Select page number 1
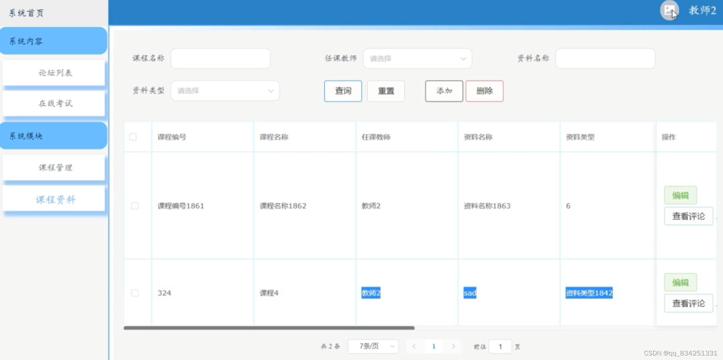Image resolution: width=723 pixels, height=360 pixels. click(x=434, y=346)
